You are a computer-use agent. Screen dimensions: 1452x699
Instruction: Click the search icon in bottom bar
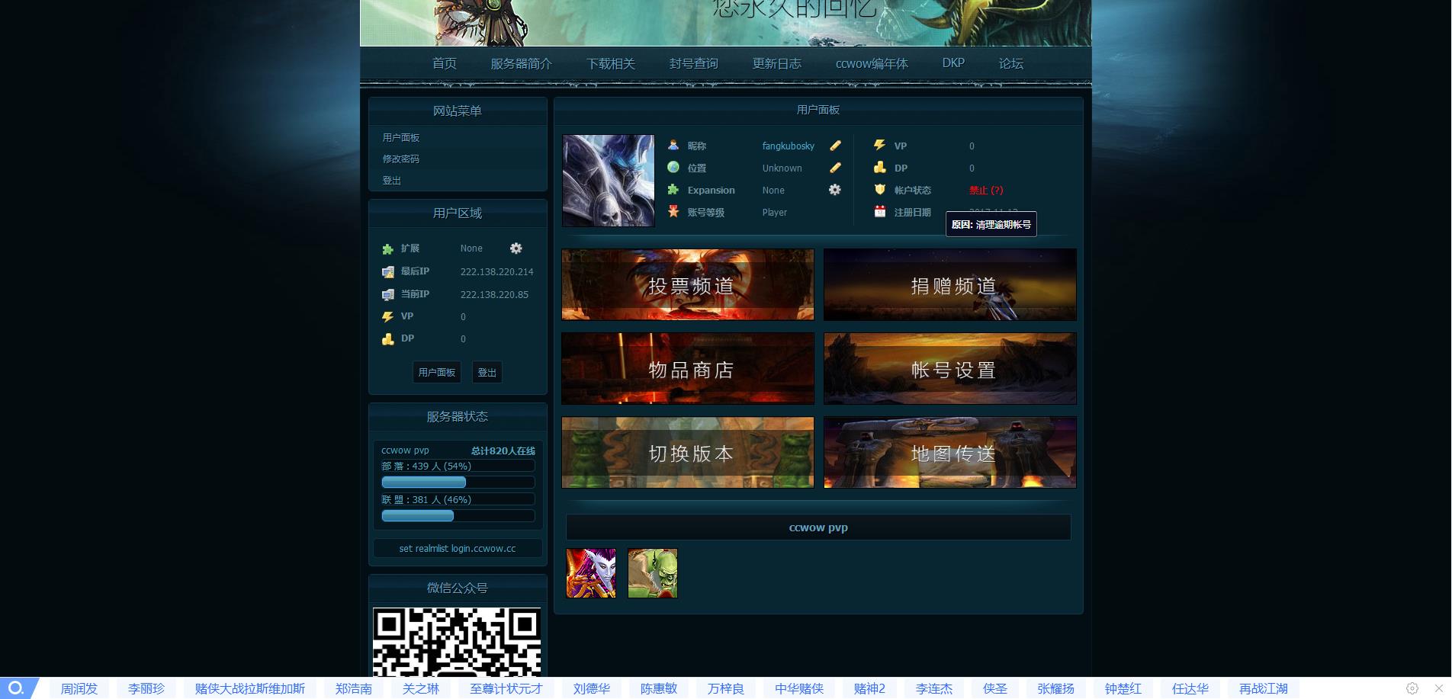pyautogui.click(x=16, y=688)
